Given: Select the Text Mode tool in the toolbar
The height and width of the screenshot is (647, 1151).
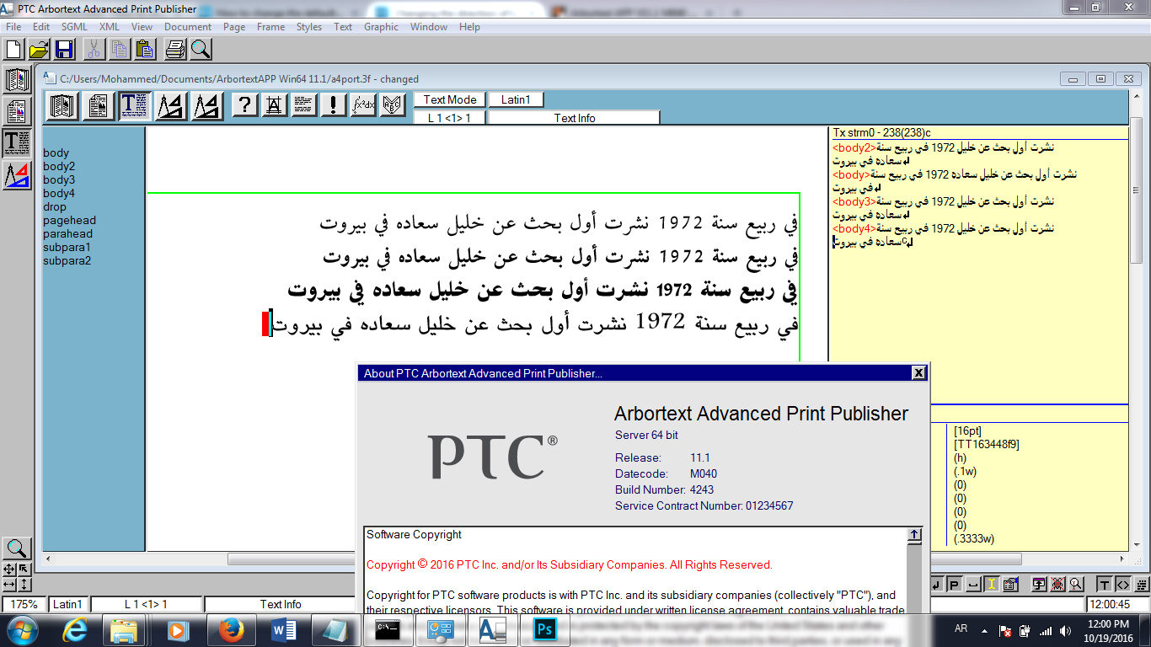Looking at the screenshot, I should (x=134, y=104).
